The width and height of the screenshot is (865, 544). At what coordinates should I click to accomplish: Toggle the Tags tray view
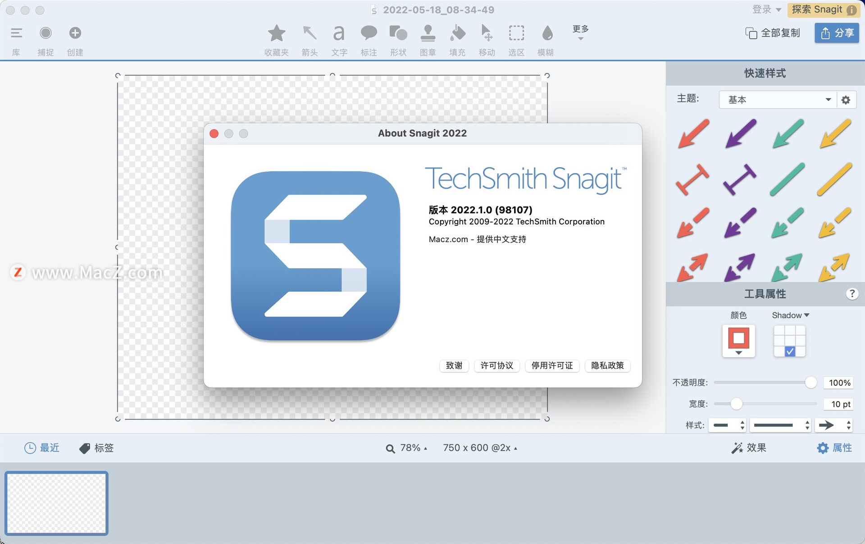pyautogui.click(x=96, y=448)
